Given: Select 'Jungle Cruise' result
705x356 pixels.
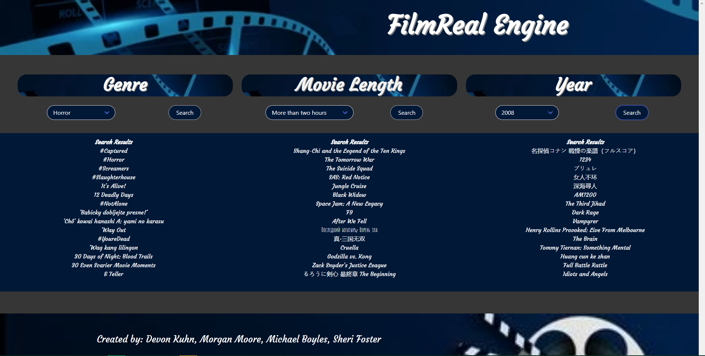Looking at the screenshot, I should 350,186.
